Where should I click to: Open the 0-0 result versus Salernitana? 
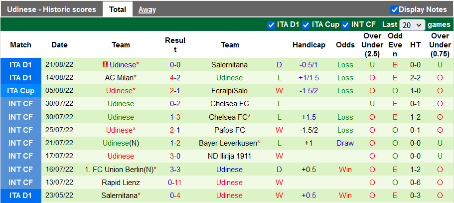tap(175, 65)
